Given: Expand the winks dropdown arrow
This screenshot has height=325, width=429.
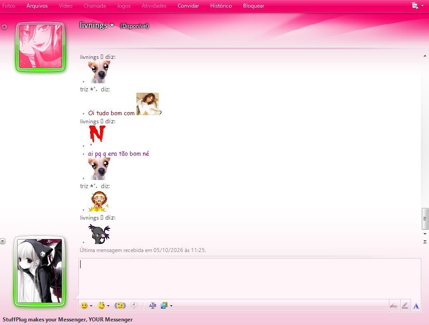Looking at the screenshot, I should tap(108, 306).
